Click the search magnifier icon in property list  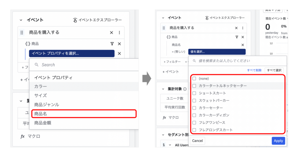[x=37, y=65]
